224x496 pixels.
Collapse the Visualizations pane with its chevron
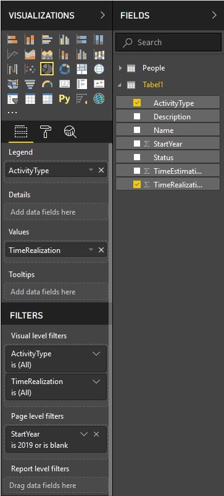pyautogui.click(x=102, y=15)
